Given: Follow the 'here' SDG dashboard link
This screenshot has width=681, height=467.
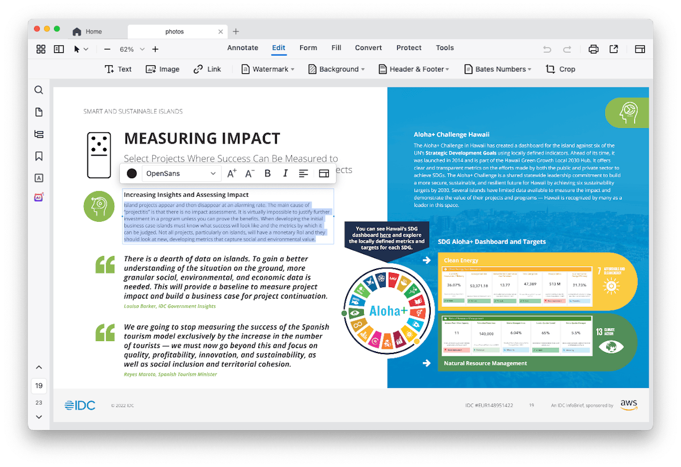Looking at the screenshot, I should 385,235.
